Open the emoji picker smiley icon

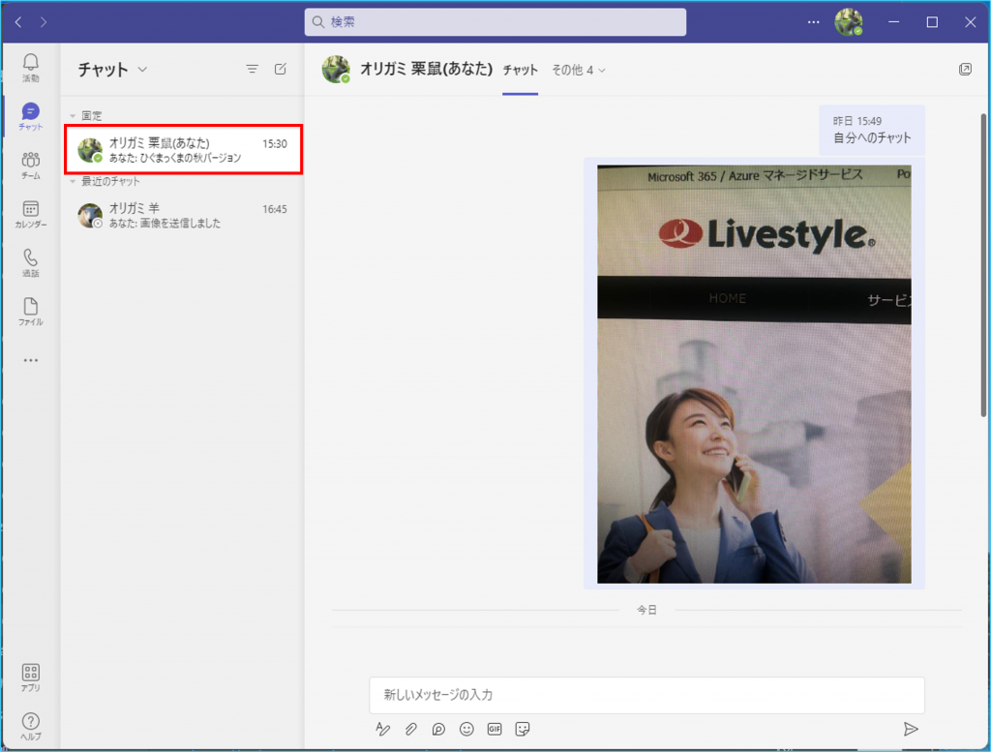[466, 729]
